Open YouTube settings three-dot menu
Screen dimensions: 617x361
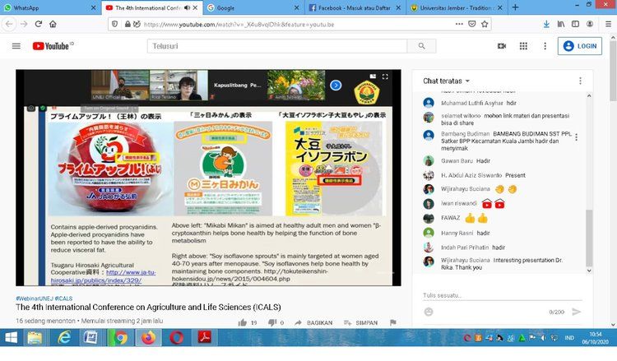(x=545, y=46)
